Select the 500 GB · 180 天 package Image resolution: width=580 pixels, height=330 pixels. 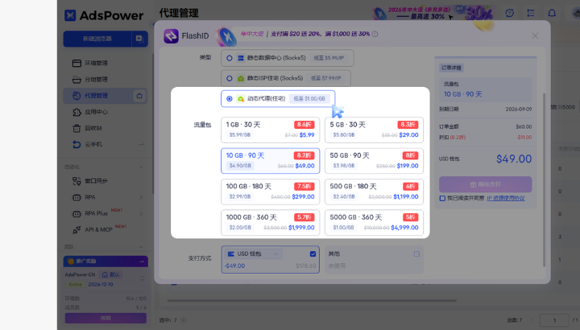374,192
